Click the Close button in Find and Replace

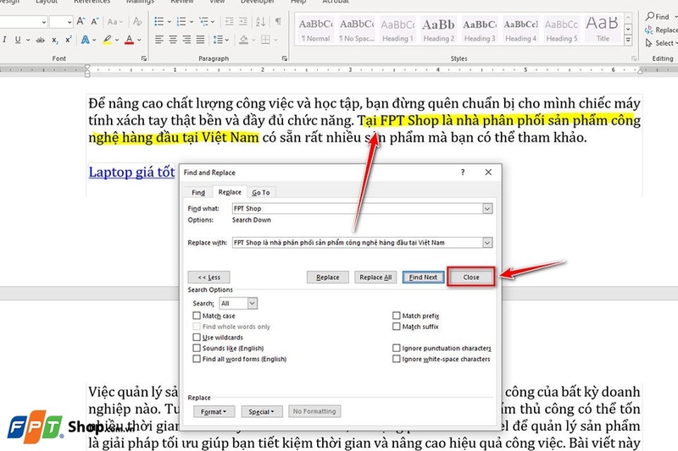471,277
